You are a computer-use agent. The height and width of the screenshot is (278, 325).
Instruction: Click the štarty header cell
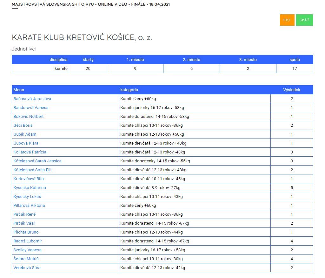point(88,59)
